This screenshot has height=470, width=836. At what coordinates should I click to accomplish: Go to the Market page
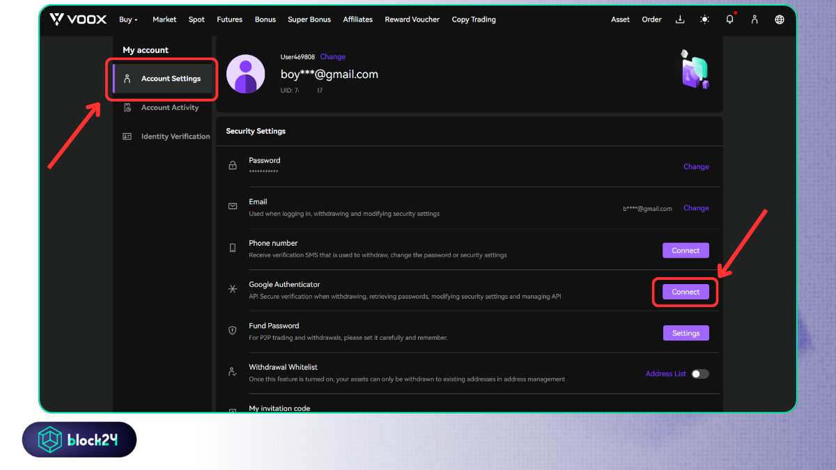tap(164, 19)
